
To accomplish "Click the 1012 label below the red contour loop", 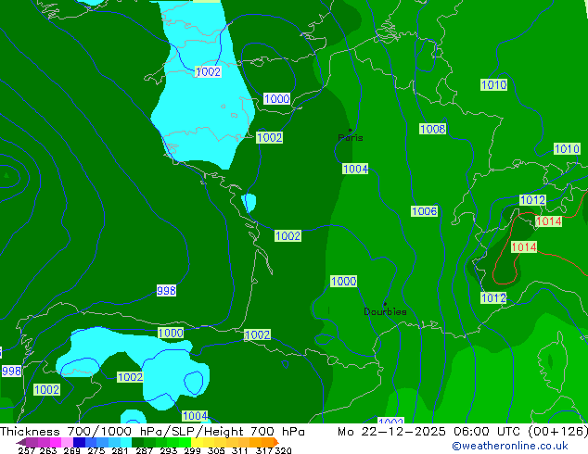I will pyautogui.click(x=493, y=298).
